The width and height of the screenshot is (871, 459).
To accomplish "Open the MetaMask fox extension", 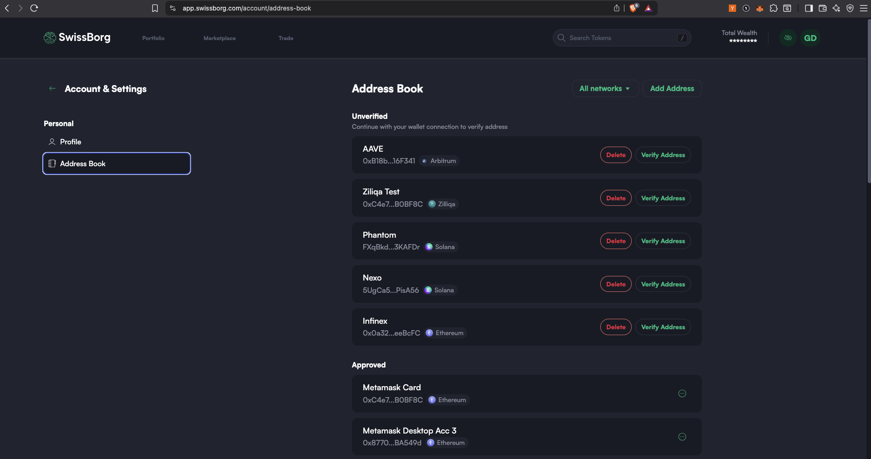I will 760,8.
